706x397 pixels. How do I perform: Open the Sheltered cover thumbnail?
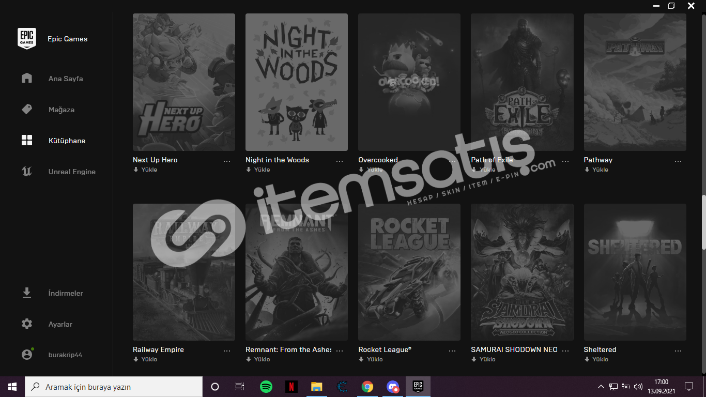coord(635,272)
